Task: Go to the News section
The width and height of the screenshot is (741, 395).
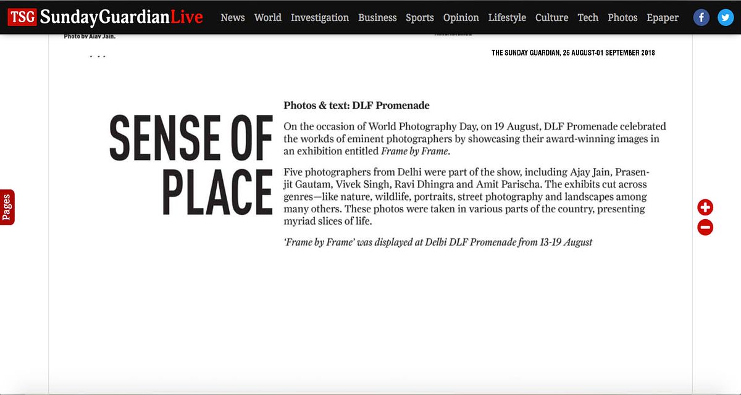Action: point(233,17)
